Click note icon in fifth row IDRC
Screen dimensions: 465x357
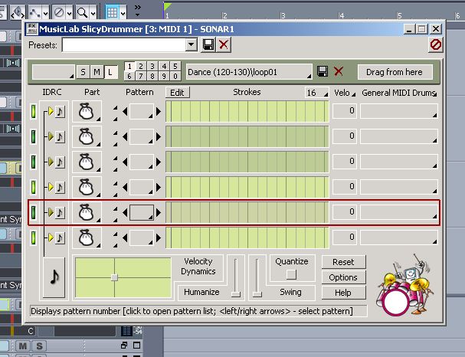tap(60, 212)
